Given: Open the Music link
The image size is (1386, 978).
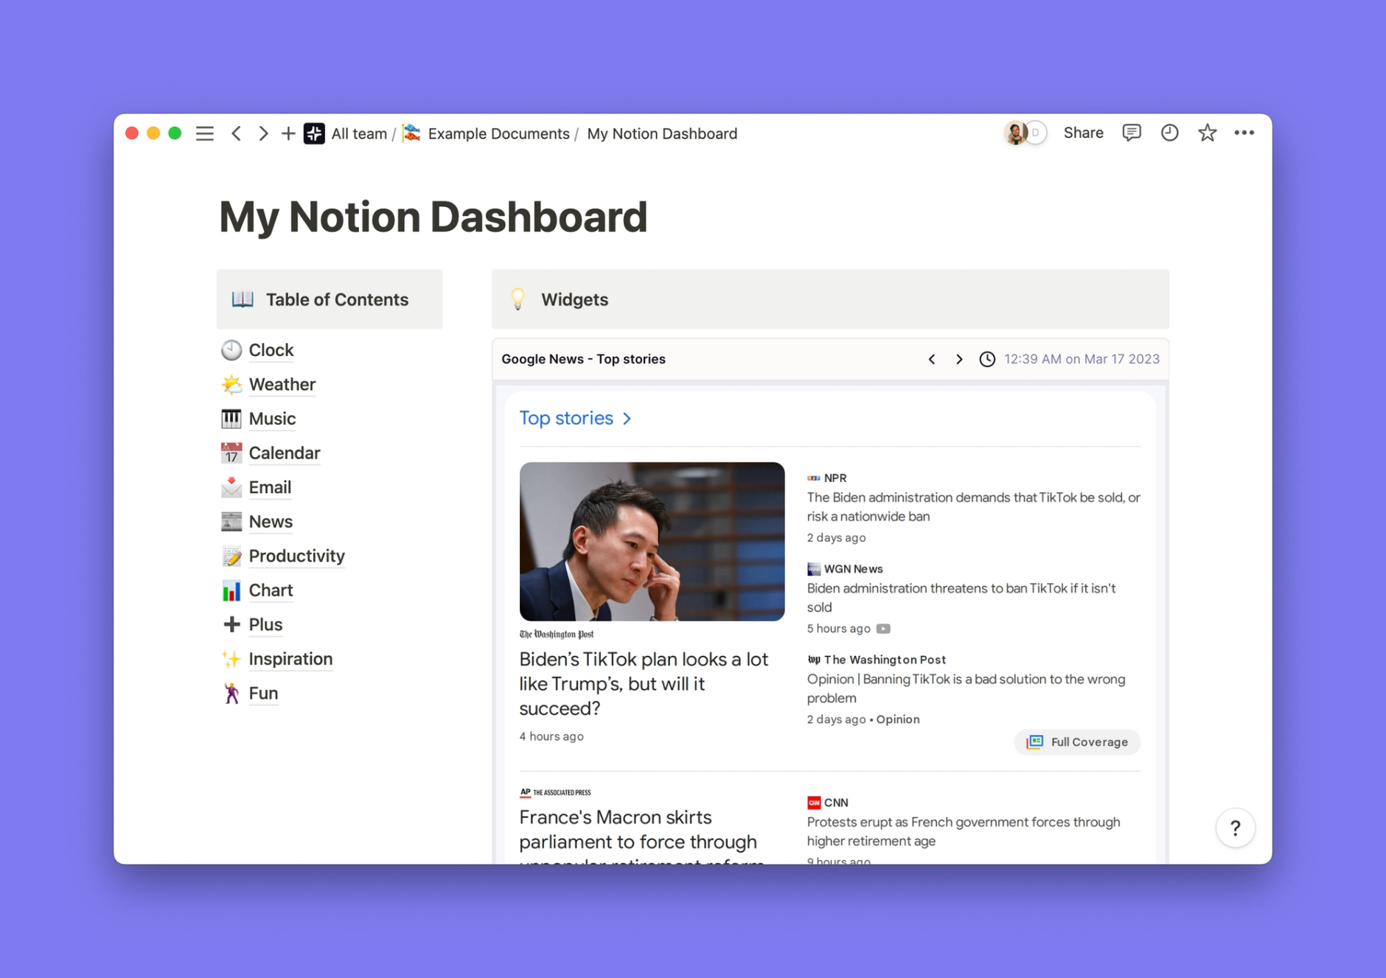Looking at the screenshot, I should tap(273, 419).
